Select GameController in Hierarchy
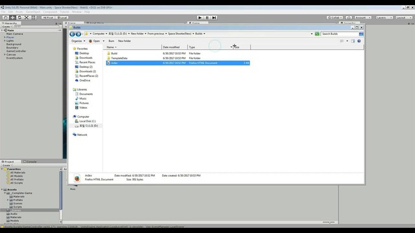Screen dimensions: 415x233 16,51
